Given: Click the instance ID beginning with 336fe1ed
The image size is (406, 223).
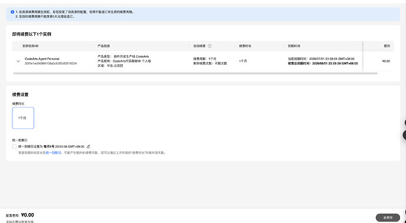Looking at the screenshot, I should (51, 63).
